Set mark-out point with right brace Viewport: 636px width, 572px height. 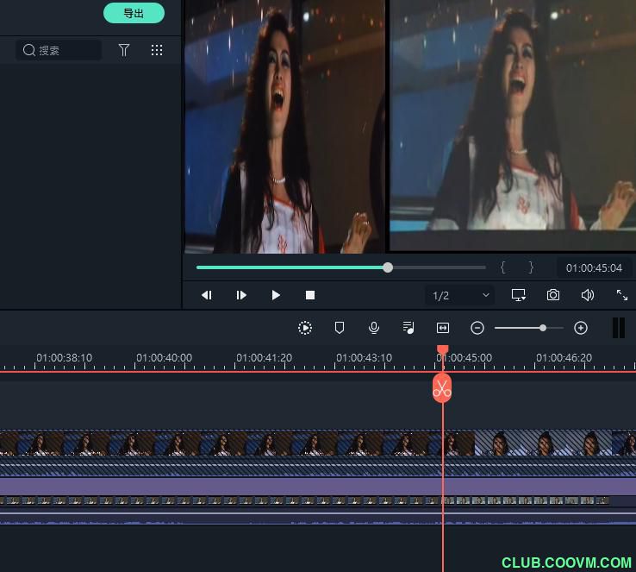(531, 267)
